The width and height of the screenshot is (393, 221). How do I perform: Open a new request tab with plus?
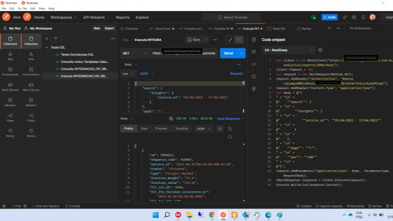coord(329,28)
